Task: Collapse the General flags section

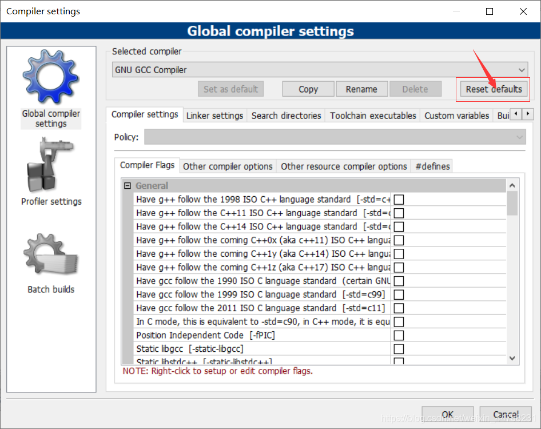Action: click(128, 186)
